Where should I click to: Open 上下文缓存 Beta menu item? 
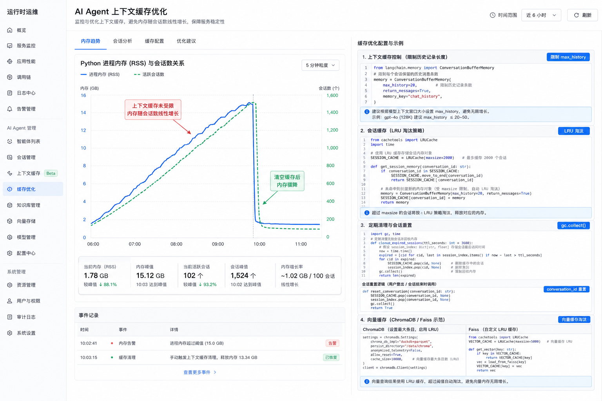pos(33,173)
